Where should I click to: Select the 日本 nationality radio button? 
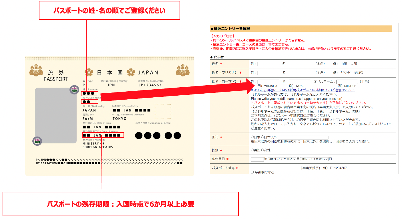(252, 137)
